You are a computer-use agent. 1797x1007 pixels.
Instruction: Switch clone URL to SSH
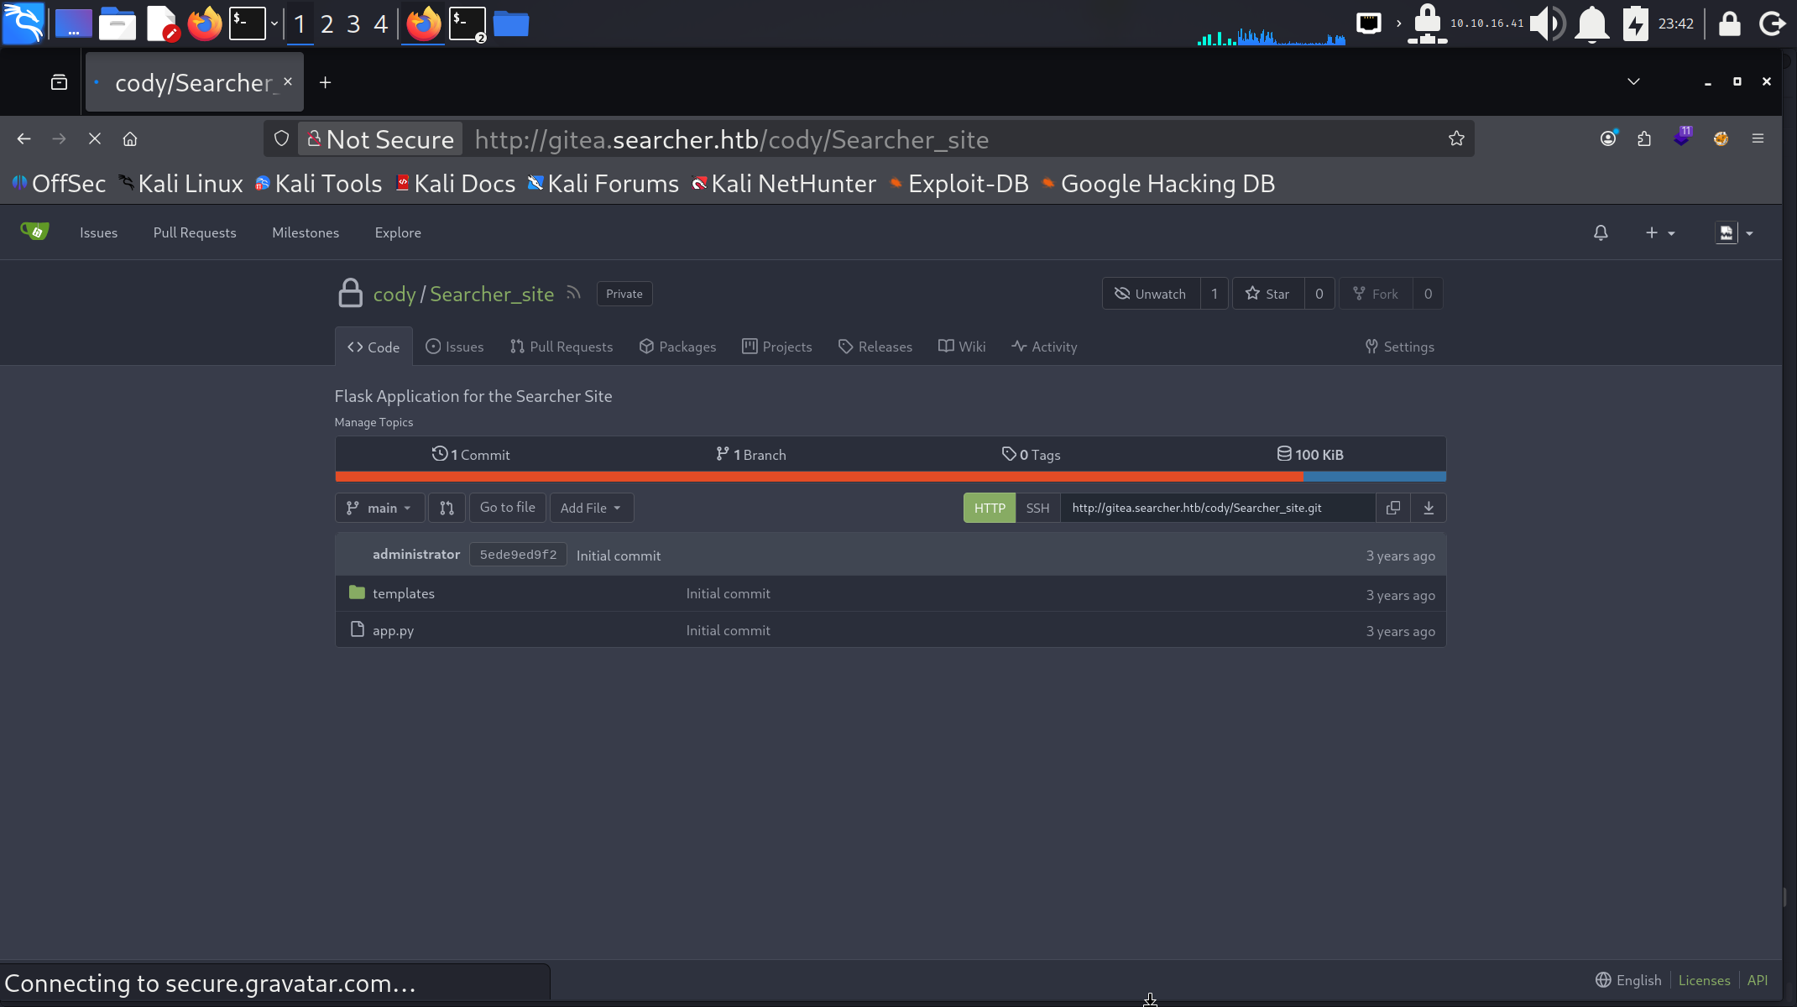click(x=1037, y=508)
